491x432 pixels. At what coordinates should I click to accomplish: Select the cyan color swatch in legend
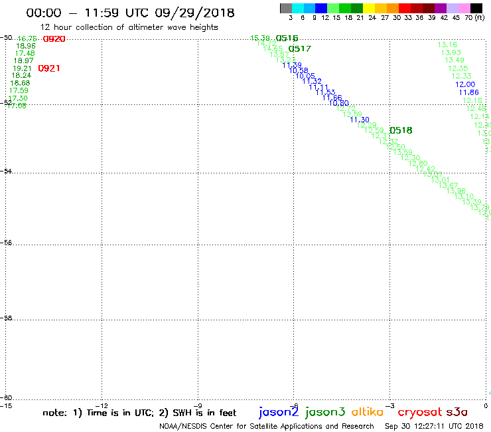pyautogui.click(x=297, y=8)
